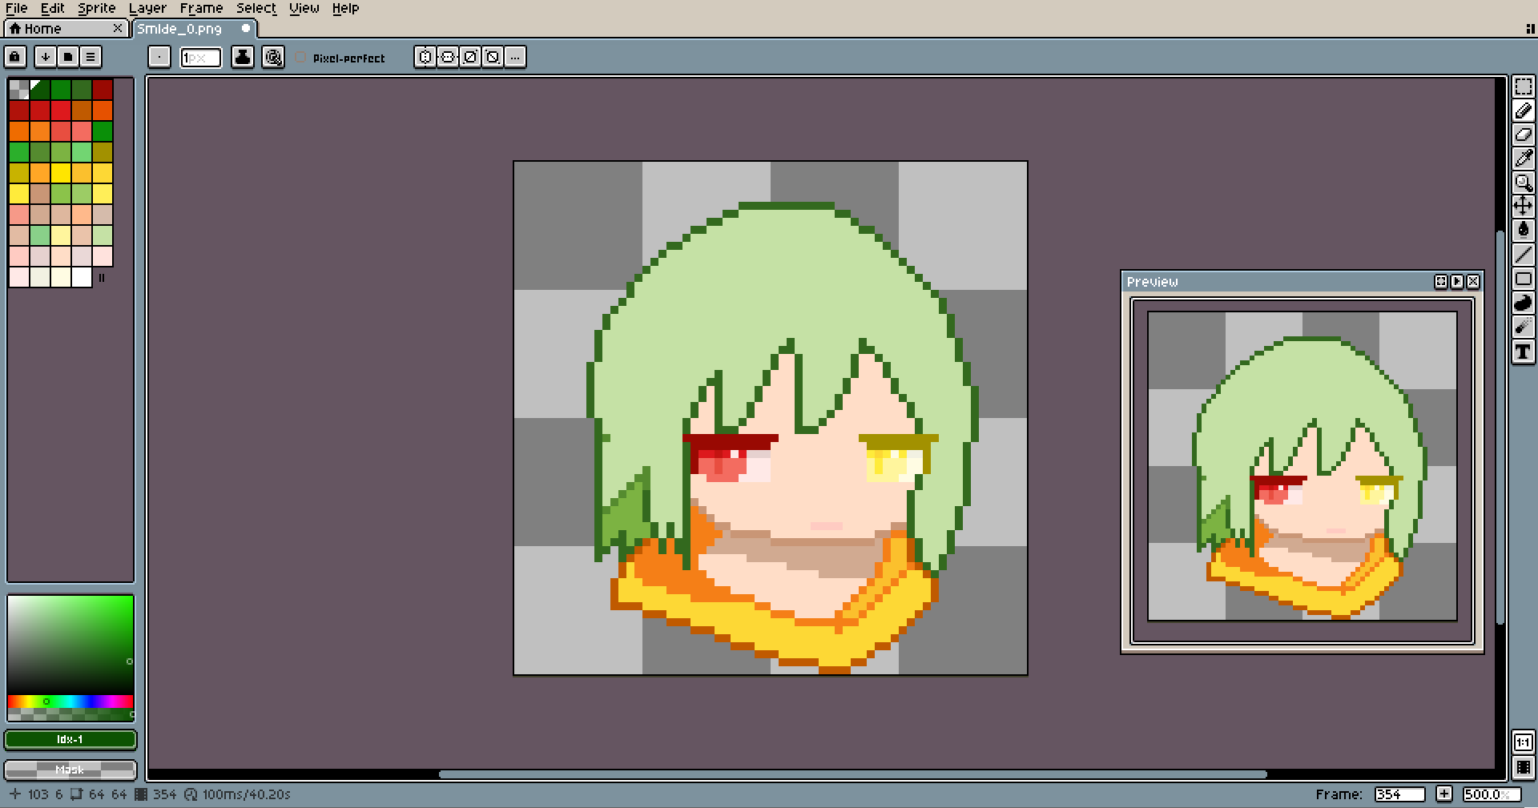1538x808 pixels.
Task: Enable the Pixel-perfect checkbox
Action: coord(300,58)
